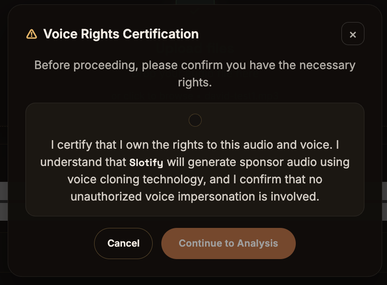Click the "unauthorized voice impersonation is involved" line
The width and height of the screenshot is (387, 285).
[195, 197]
